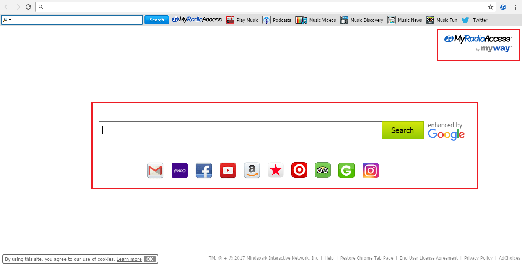Open the Chrome three-dot menu
The height and width of the screenshot is (267, 522).
[x=515, y=7]
